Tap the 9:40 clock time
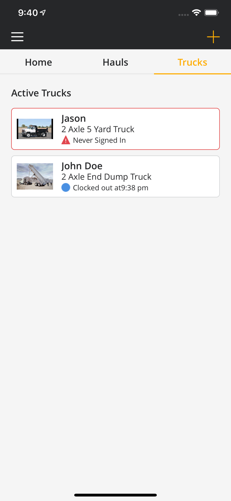This screenshot has width=231, height=501. (28, 13)
